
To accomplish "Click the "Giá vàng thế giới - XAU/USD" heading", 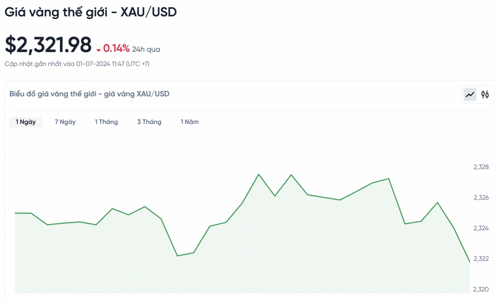I will click(x=90, y=12).
